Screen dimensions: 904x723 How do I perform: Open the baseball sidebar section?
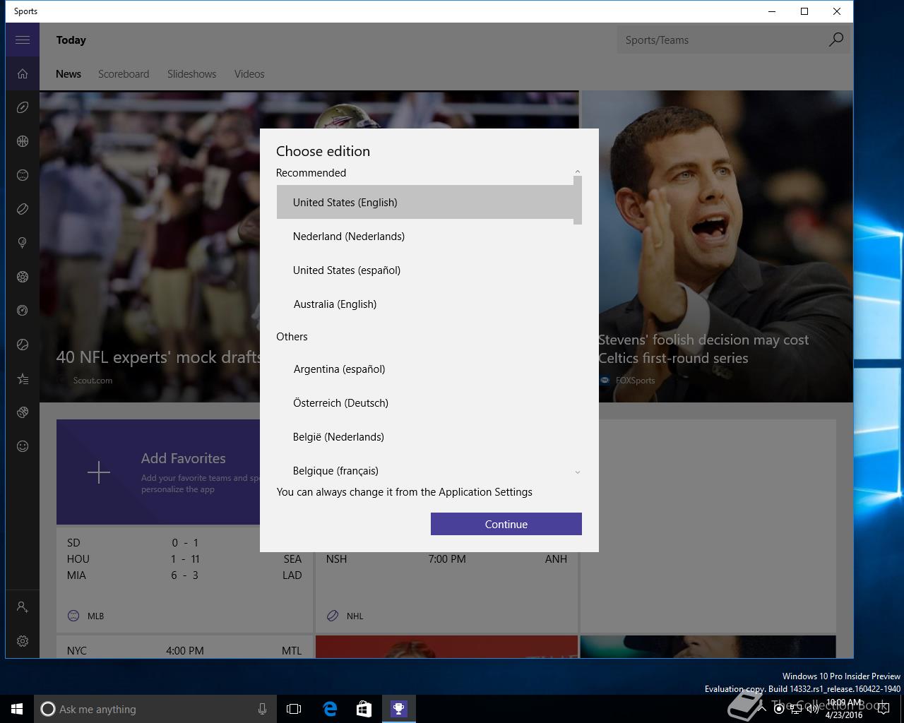pos(23,175)
